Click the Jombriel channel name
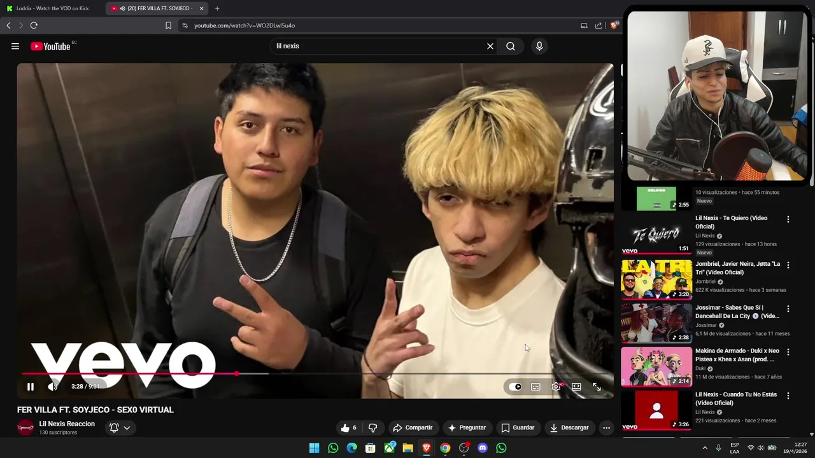Viewport: 815px width, 458px height. coord(705,282)
